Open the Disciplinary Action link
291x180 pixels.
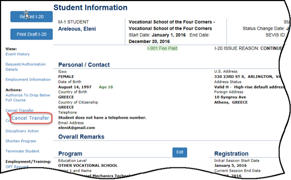[x=22, y=131]
